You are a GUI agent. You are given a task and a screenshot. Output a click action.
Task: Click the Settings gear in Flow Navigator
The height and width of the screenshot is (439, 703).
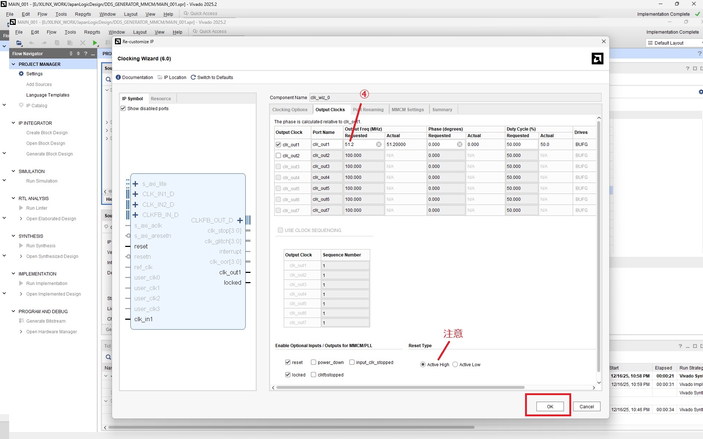[21, 74]
